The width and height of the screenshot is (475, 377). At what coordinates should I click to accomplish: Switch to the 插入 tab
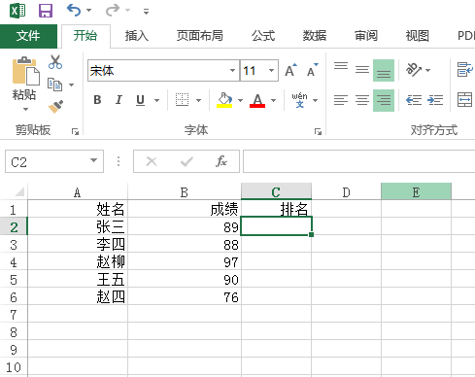tap(137, 36)
